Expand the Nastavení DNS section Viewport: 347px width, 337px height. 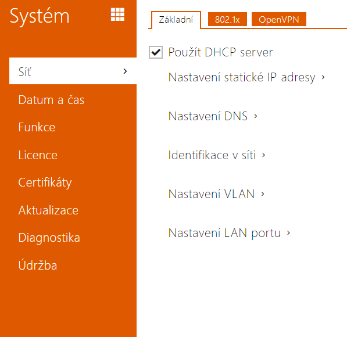pyautogui.click(x=213, y=116)
